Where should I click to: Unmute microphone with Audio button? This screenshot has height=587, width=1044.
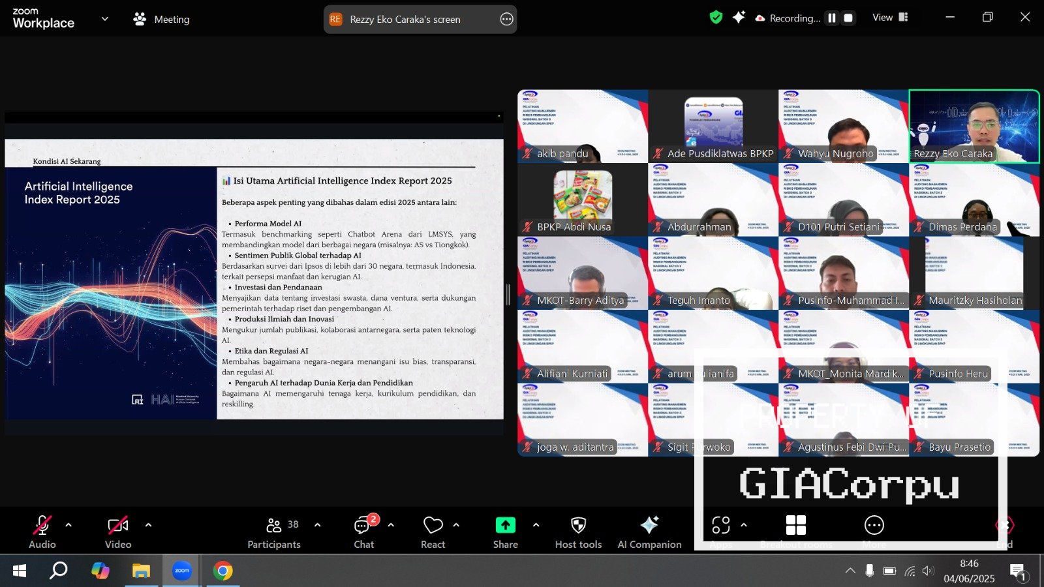42,532
